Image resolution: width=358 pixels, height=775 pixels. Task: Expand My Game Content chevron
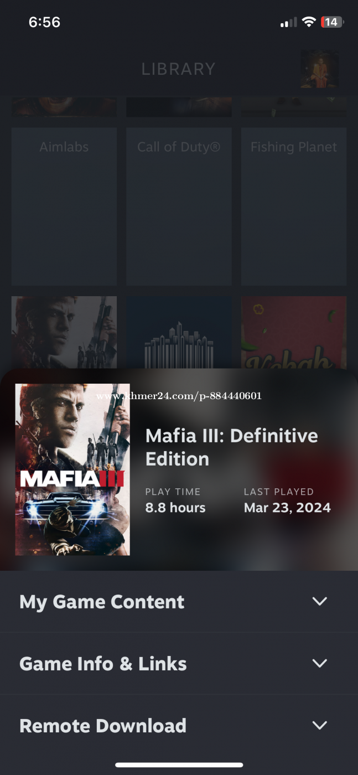[320, 601]
